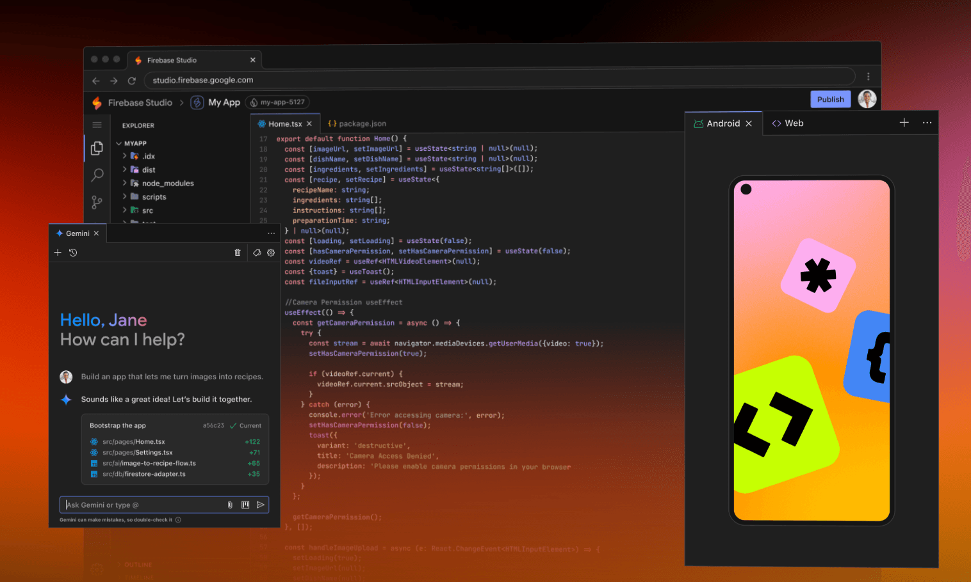Image resolution: width=971 pixels, height=582 pixels.
Task: Close the Gemini panel tab
Action: (x=96, y=233)
